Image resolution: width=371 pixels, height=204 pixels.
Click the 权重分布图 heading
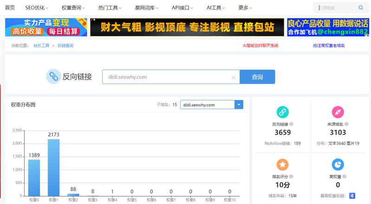tap(23, 104)
